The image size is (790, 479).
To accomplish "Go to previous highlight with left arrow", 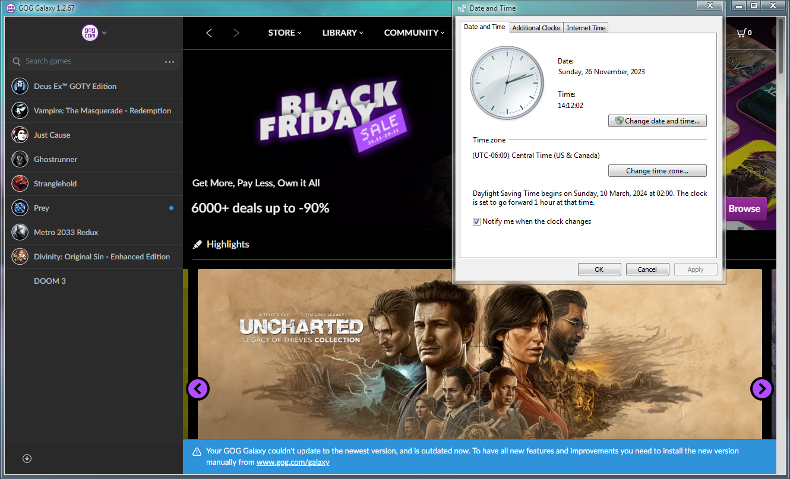I will click(x=198, y=389).
